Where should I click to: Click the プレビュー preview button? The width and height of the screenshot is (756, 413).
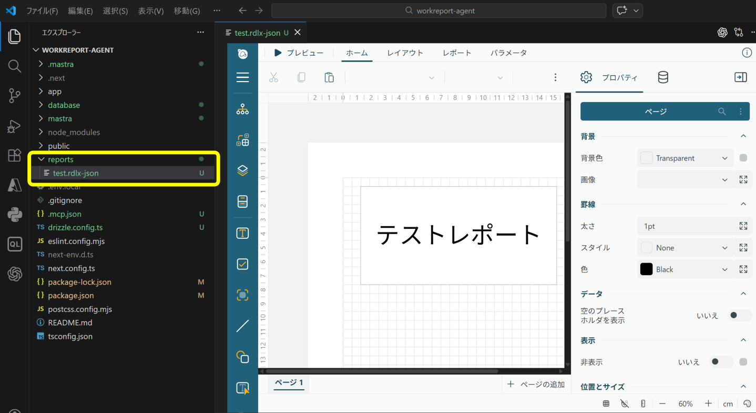pos(299,53)
